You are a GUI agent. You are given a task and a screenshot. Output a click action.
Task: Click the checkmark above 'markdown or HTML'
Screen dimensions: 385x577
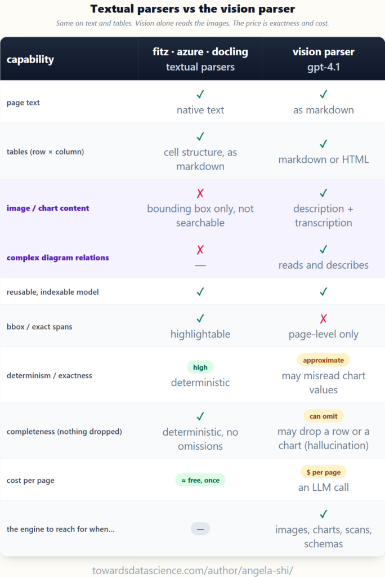(x=323, y=144)
